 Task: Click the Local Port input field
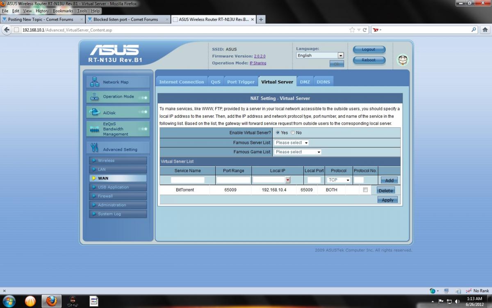point(314,180)
